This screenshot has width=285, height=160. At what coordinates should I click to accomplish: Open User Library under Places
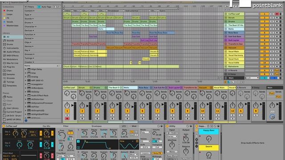pos(12,108)
